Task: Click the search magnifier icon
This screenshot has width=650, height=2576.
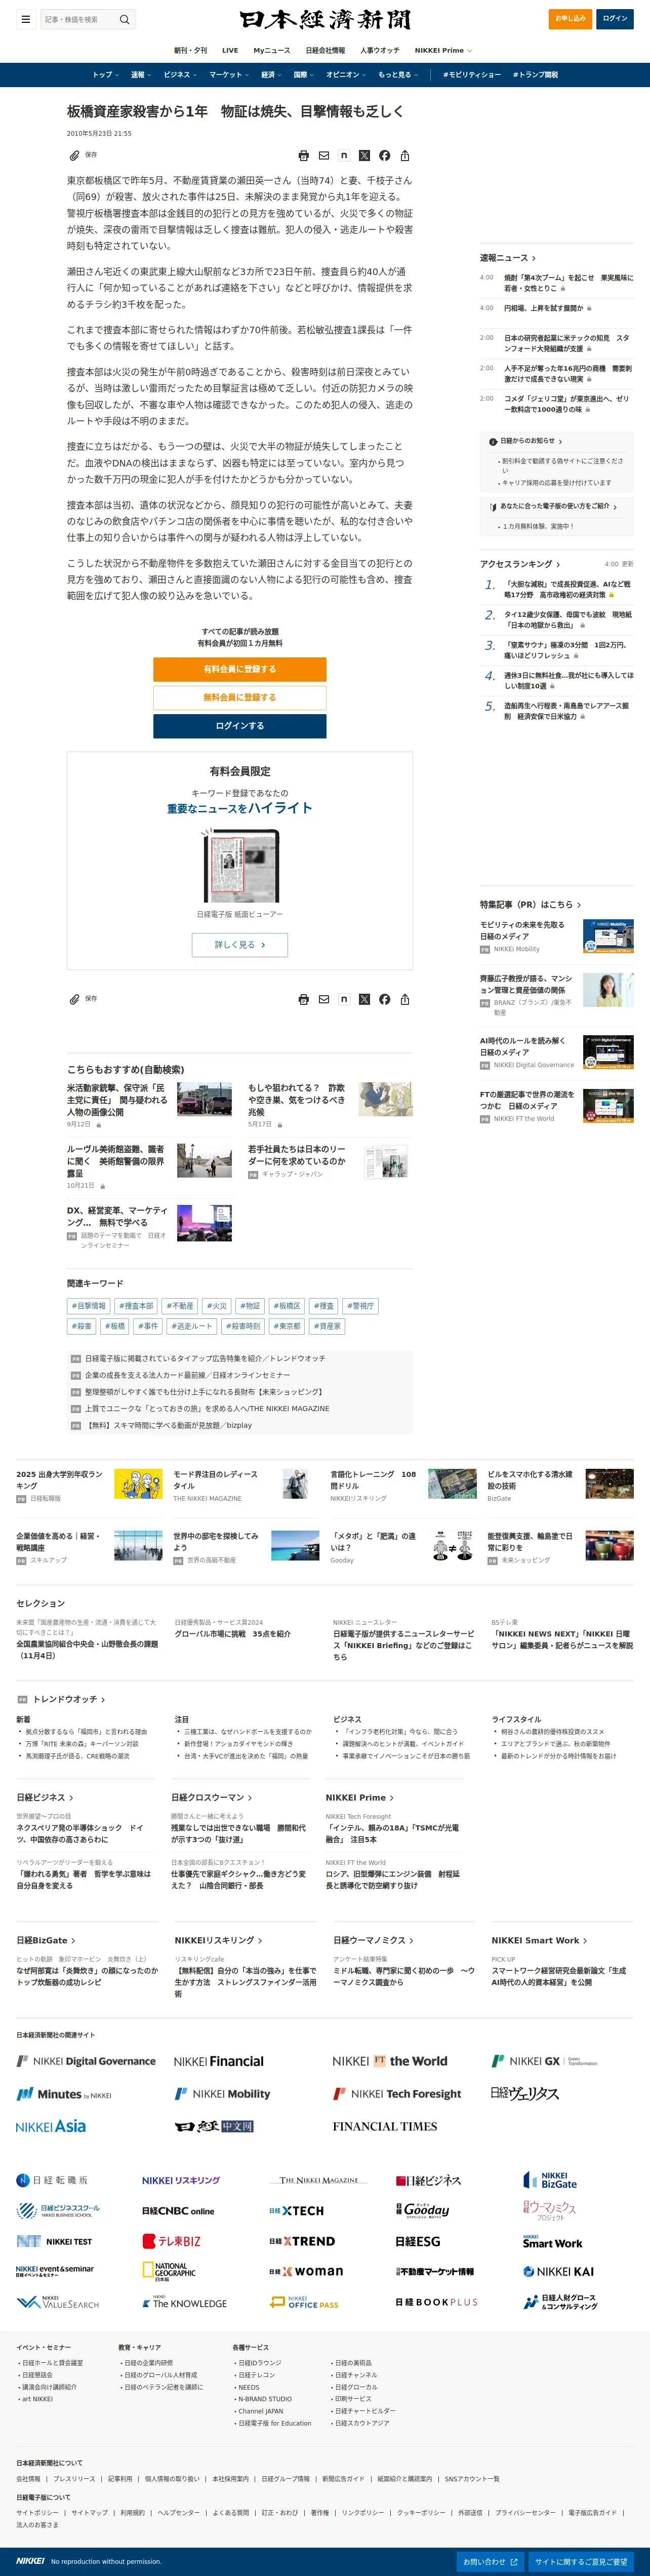Action: pos(124,19)
